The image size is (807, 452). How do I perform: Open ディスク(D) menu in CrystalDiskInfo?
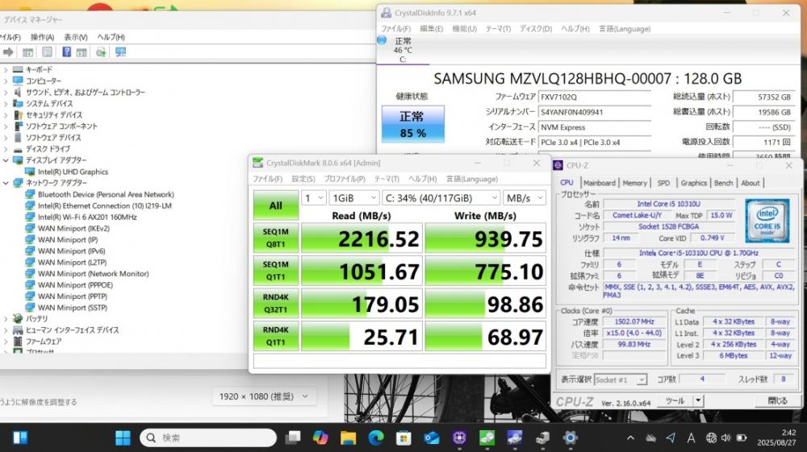point(536,29)
